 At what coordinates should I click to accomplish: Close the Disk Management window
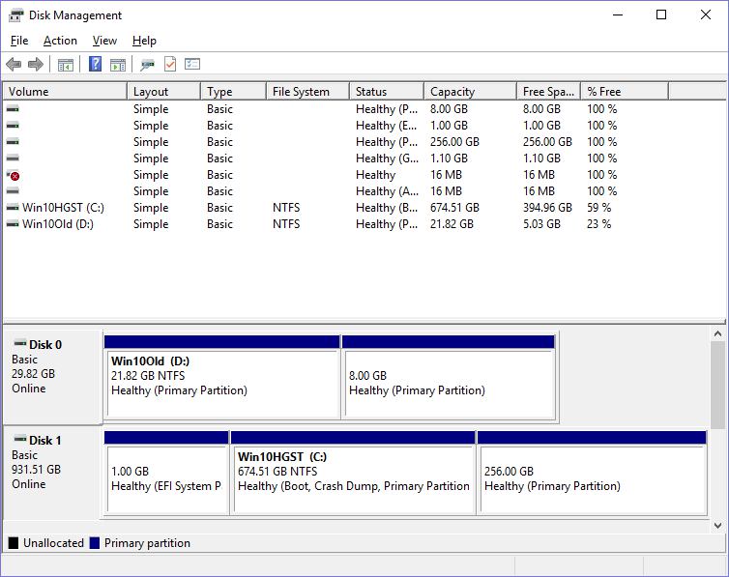point(705,14)
